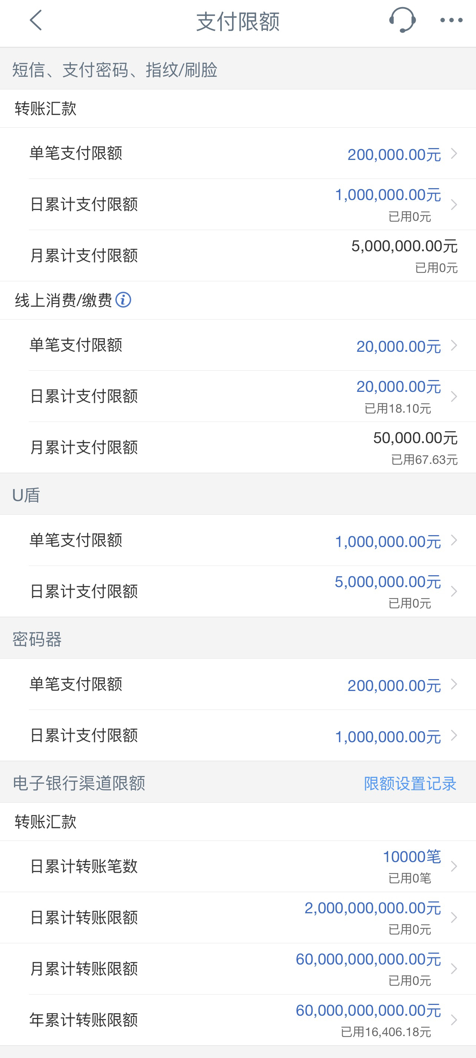Open U盾 单笔支付限额 1,000,000.00元 chevron
The height and width of the screenshot is (1058, 476).
point(454,540)
